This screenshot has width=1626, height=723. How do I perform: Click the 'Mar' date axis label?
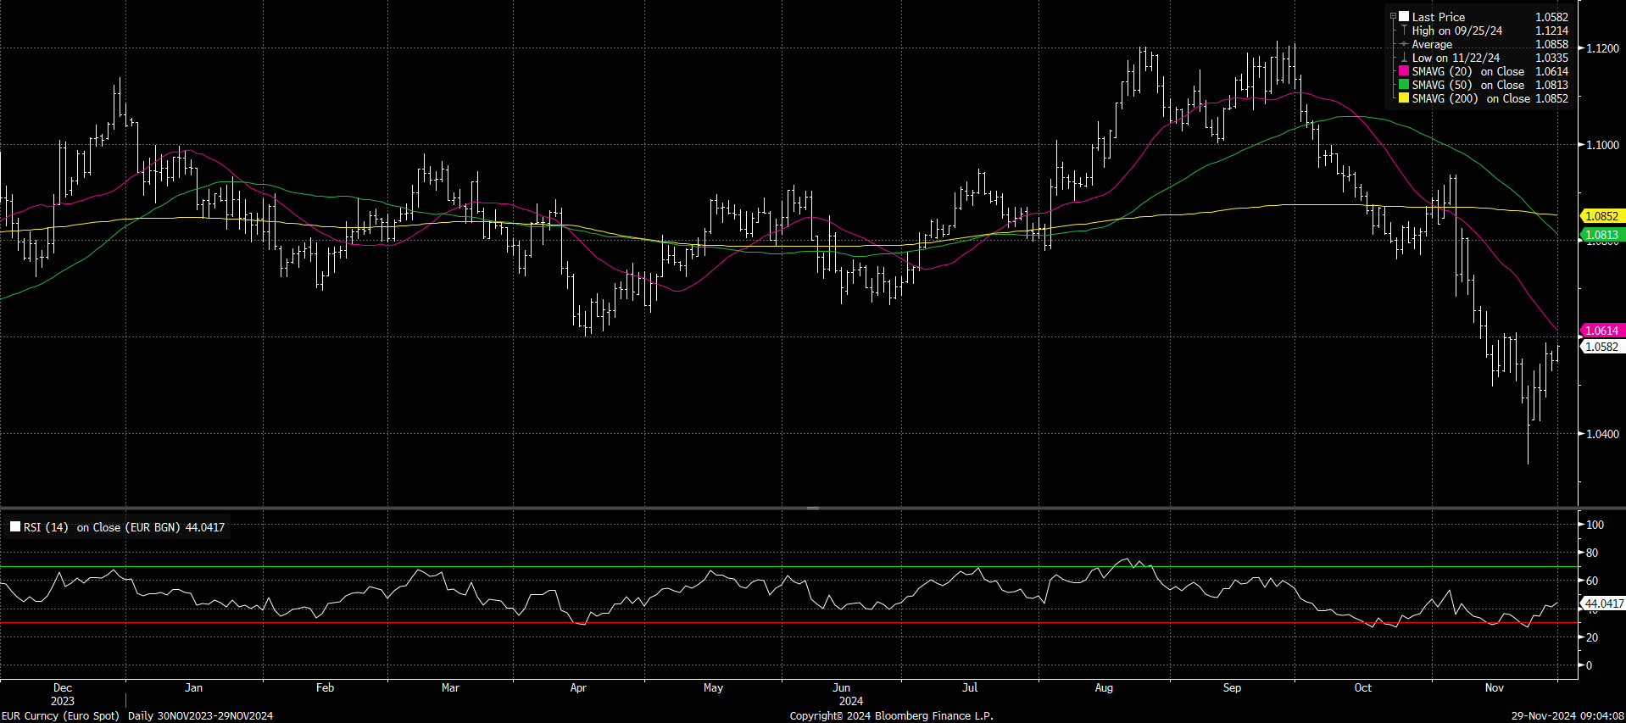450,687
